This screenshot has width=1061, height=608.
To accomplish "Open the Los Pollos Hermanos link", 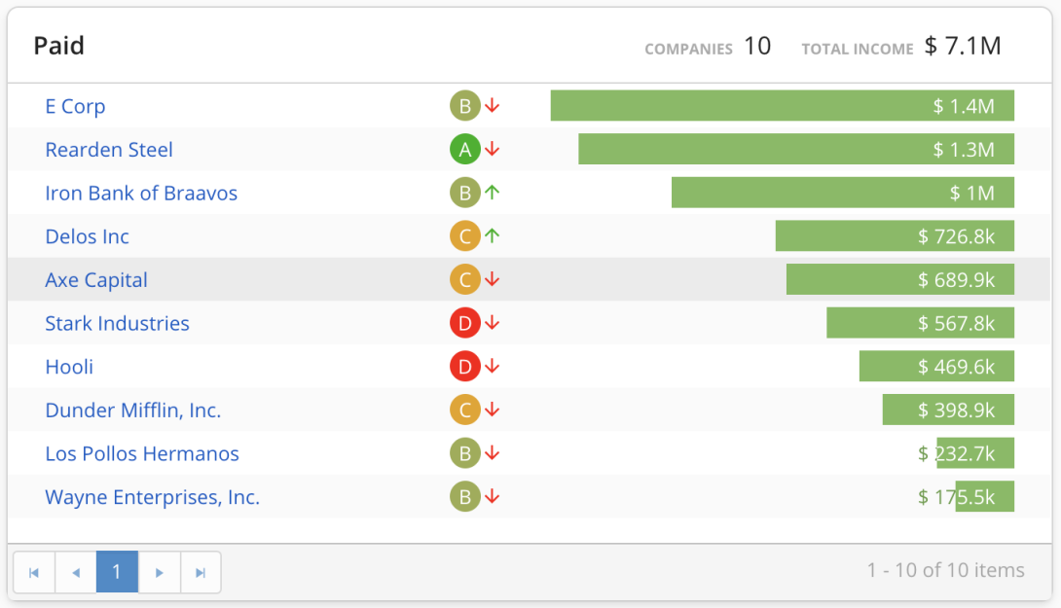I will point(142,453).
